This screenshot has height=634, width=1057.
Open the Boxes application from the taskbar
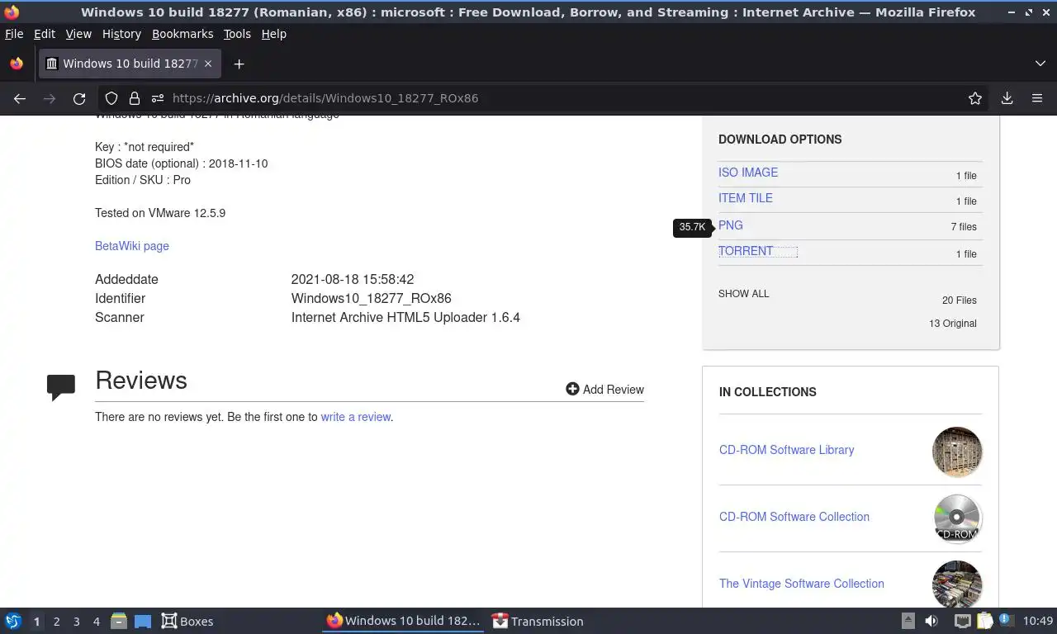coord(187,621)
